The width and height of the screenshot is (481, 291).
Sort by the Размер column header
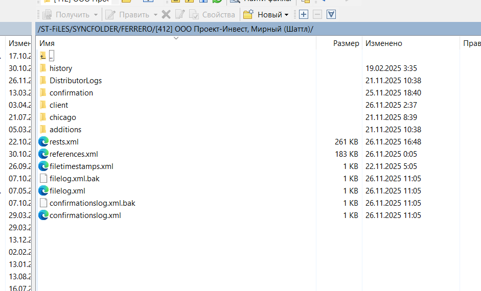[x=346, y=43]
